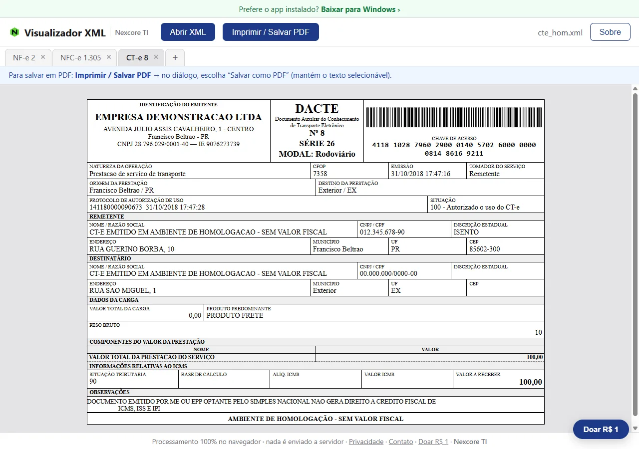Viewport: 639px width, 449px height.
Task: Click Remetente municipality Francisco Beltrao
Action: pyautogui.click(x=338, y=249)
